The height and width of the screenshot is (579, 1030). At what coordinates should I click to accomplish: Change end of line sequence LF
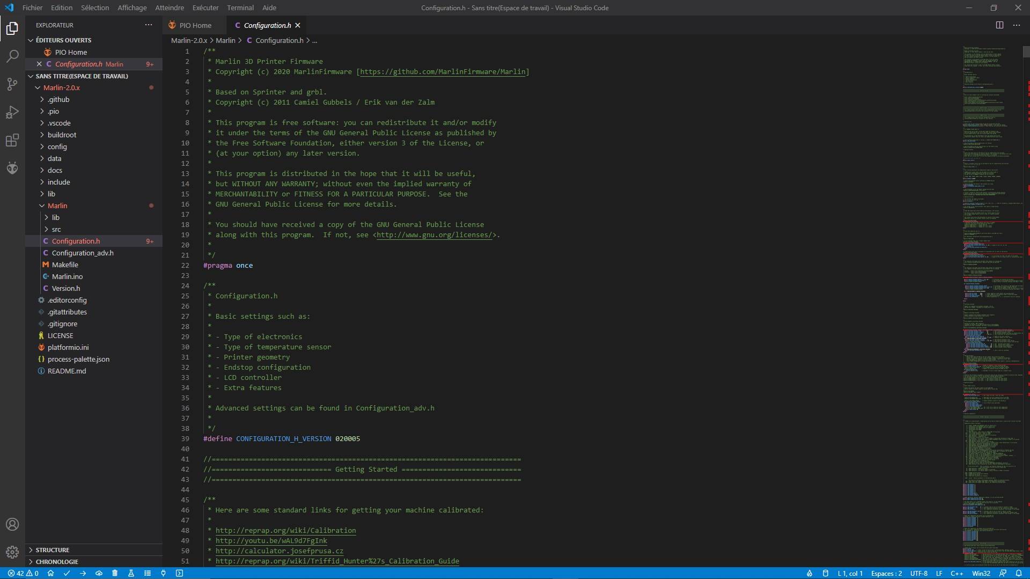click(939, 573)
